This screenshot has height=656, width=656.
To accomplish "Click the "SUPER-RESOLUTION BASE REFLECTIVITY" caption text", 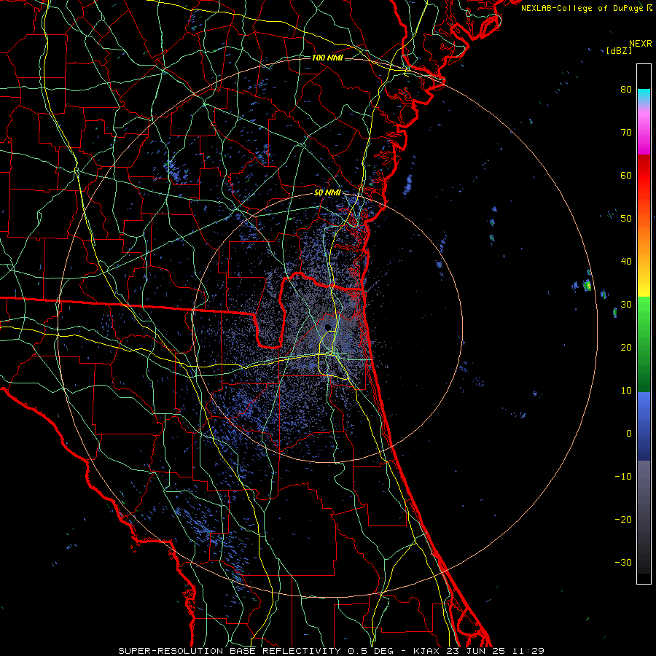I will tap(230, 651).
